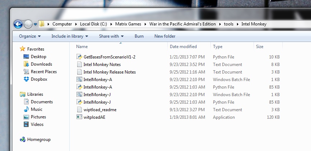
Task: Click the wiptload_readme document icon
Action: (79, 110)
